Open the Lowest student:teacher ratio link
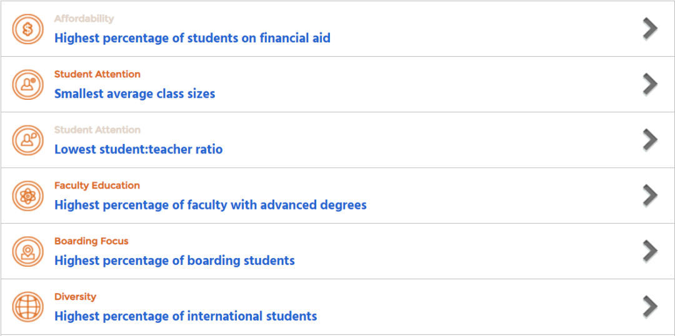 click(x=138, y=150)
